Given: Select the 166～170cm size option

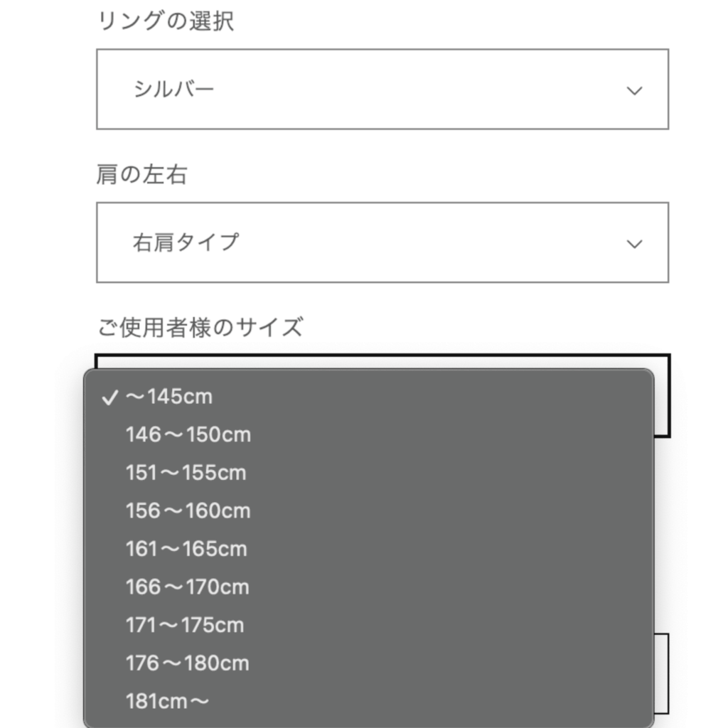Looking at the screenshot, I should [369, 587].
